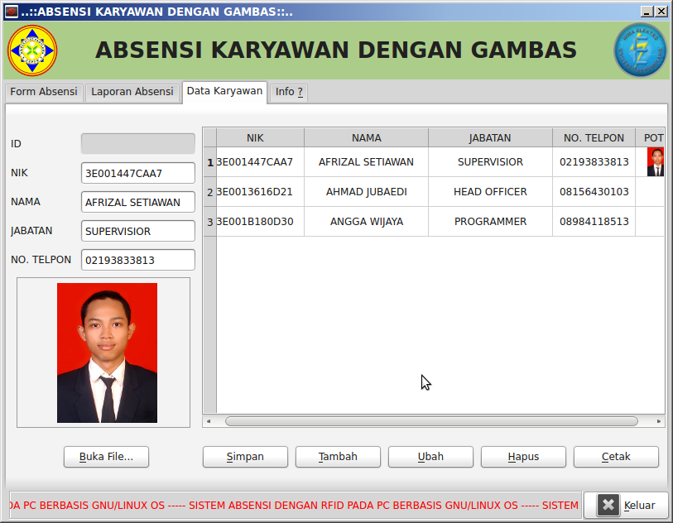Click the Simpan button
The height and width of the screenshot is (523, 673).
click(x=245, y=457)
